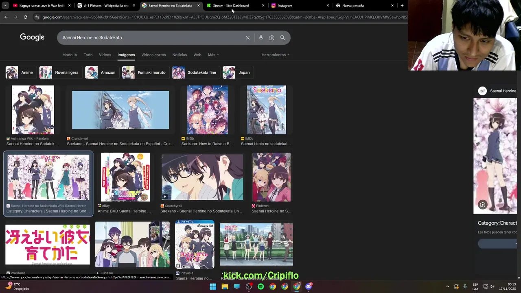Open the Playasia PS Vita cover image
The image size is (521, 293).
point(195,244)
